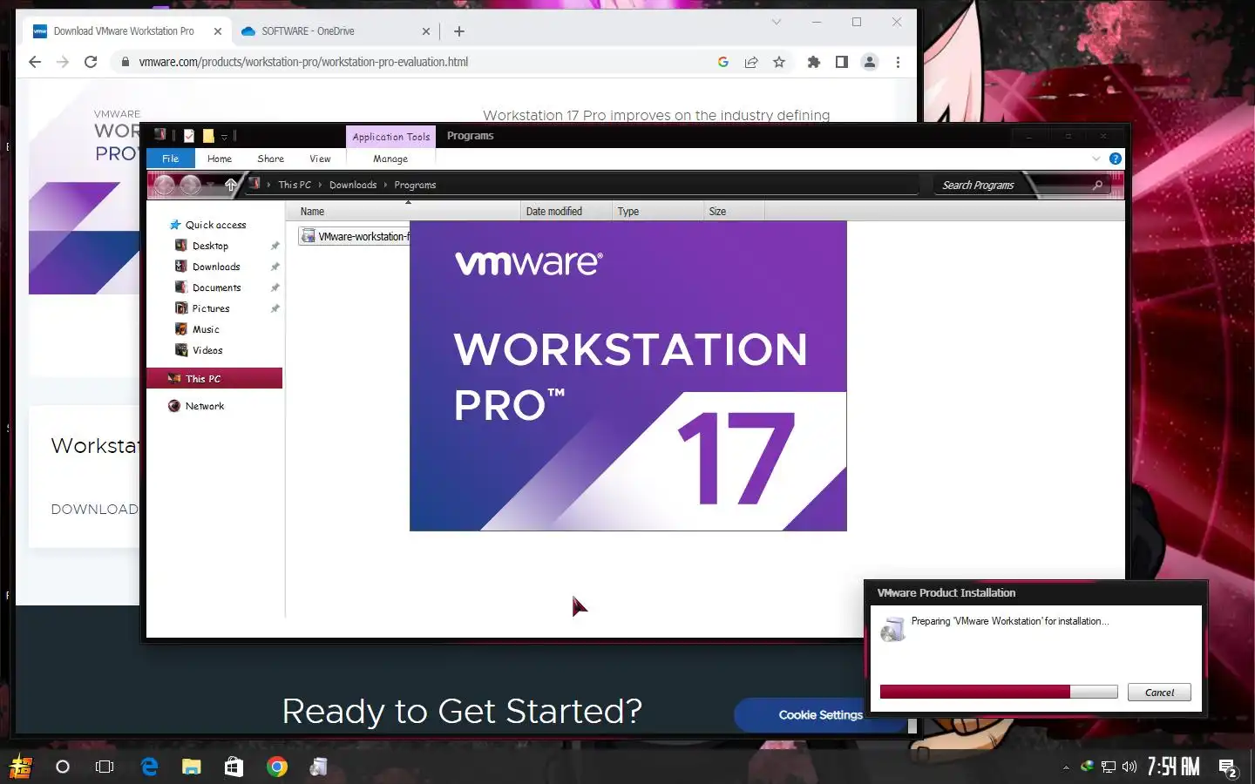The width and height of the screenshot is (1255, 784).
Task: Open the Manage tab under Application Tools
Action: (390, 159)
